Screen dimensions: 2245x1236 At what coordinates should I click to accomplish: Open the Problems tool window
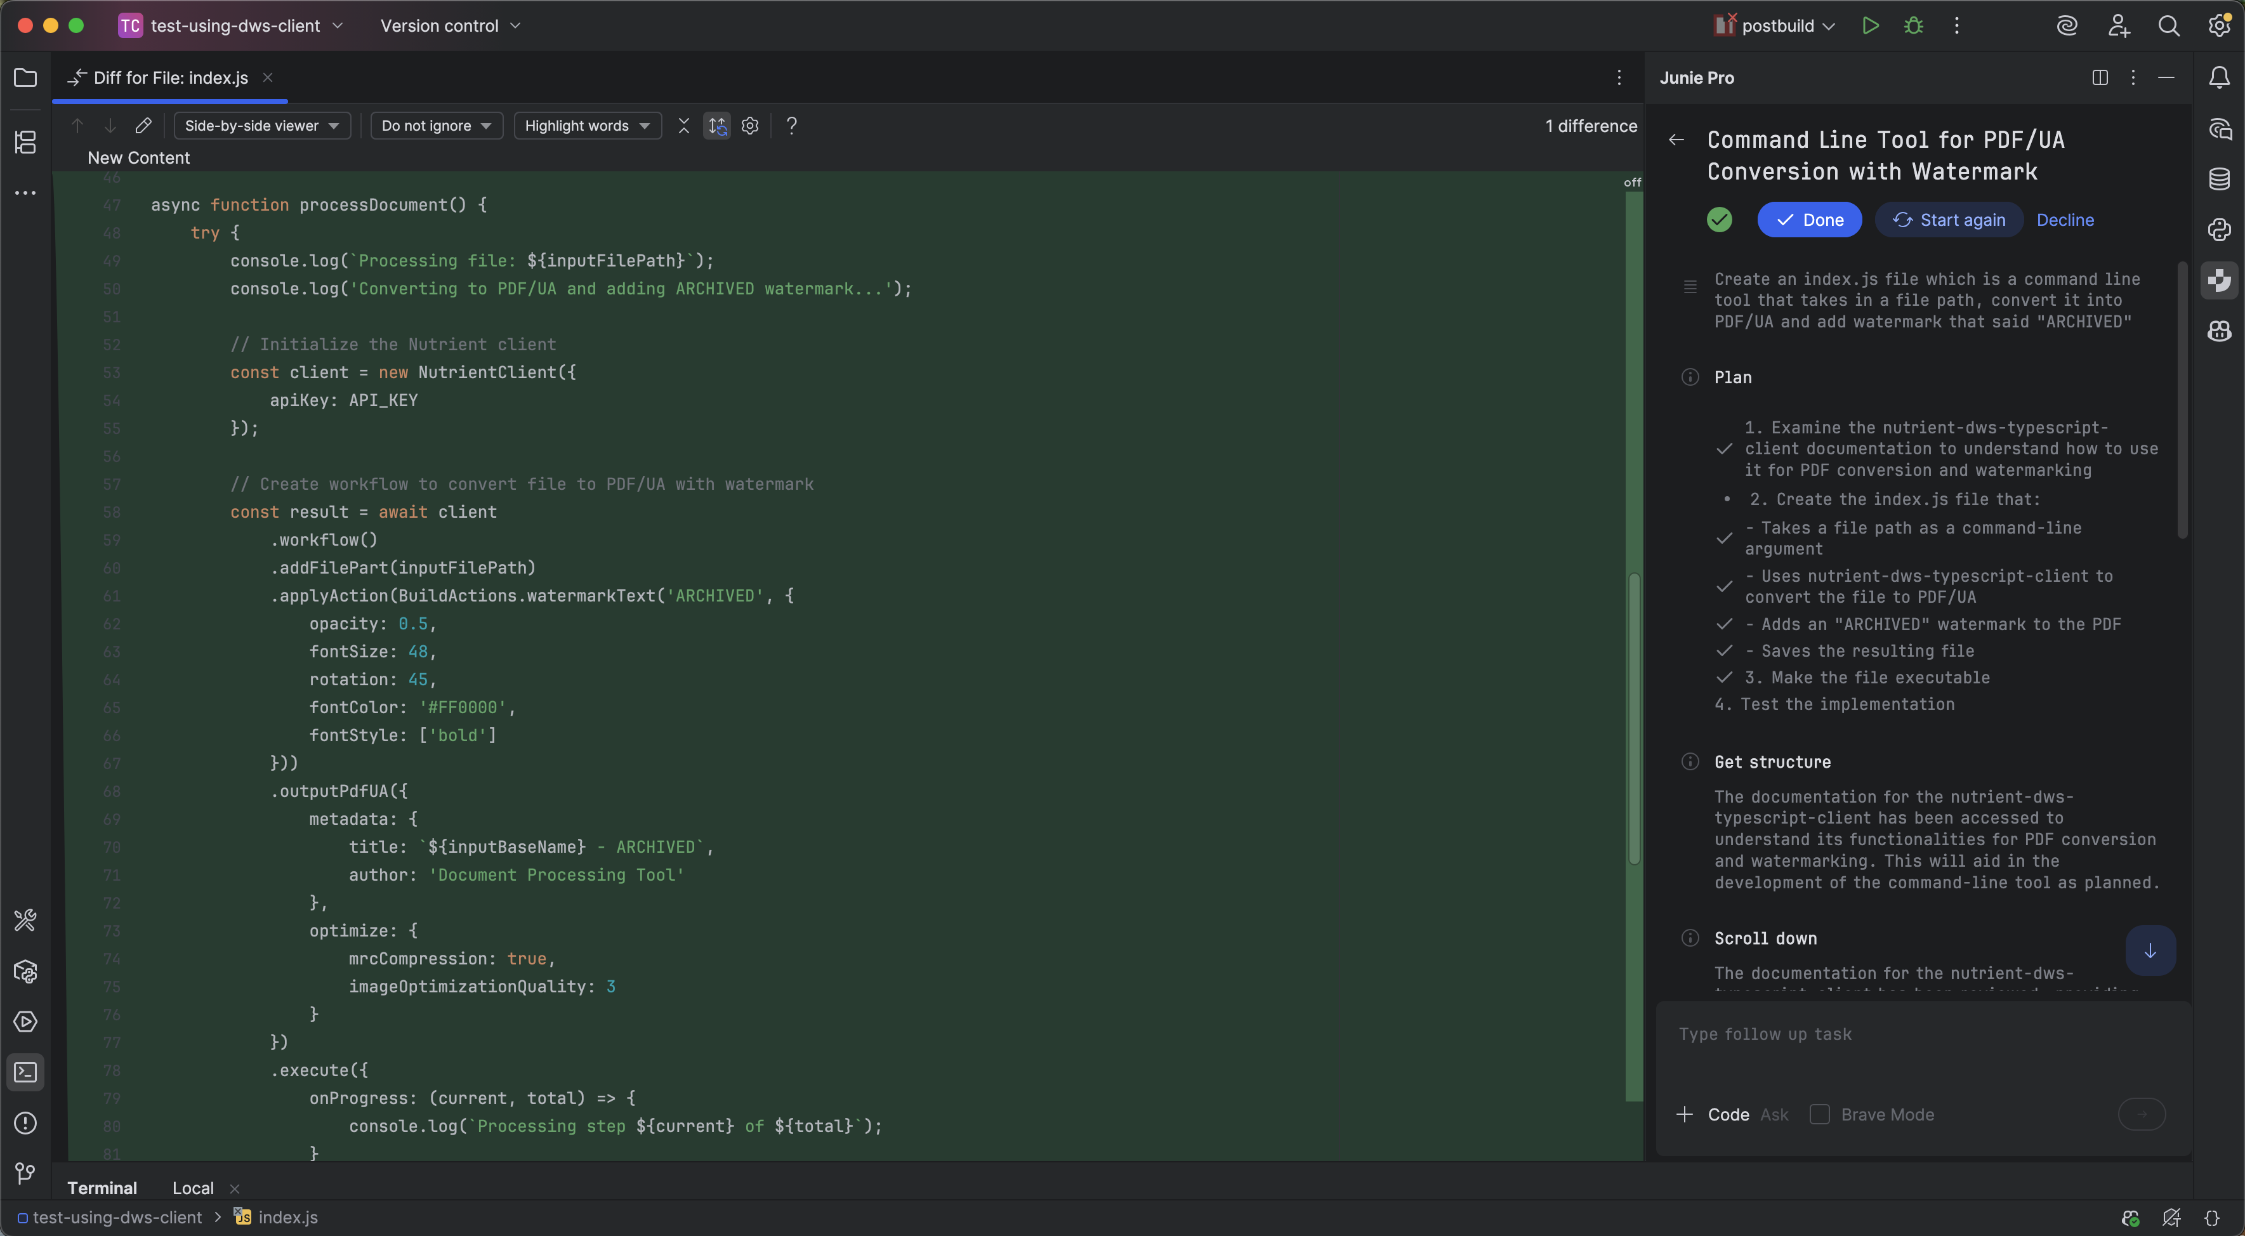(x=25, y=1124)
